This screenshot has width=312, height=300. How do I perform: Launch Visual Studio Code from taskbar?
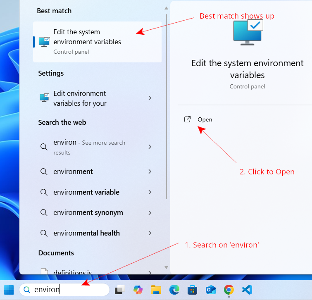click(247, 290)
